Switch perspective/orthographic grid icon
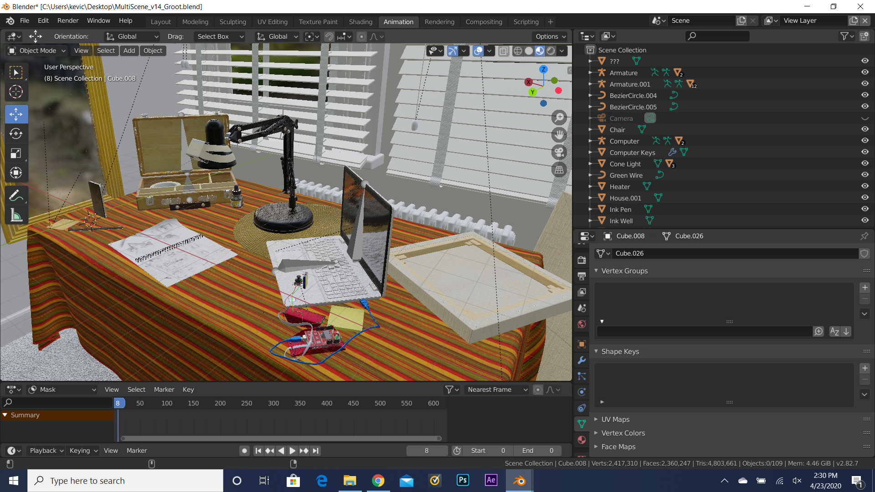875x492 pixels. click(x=559, y=170)
